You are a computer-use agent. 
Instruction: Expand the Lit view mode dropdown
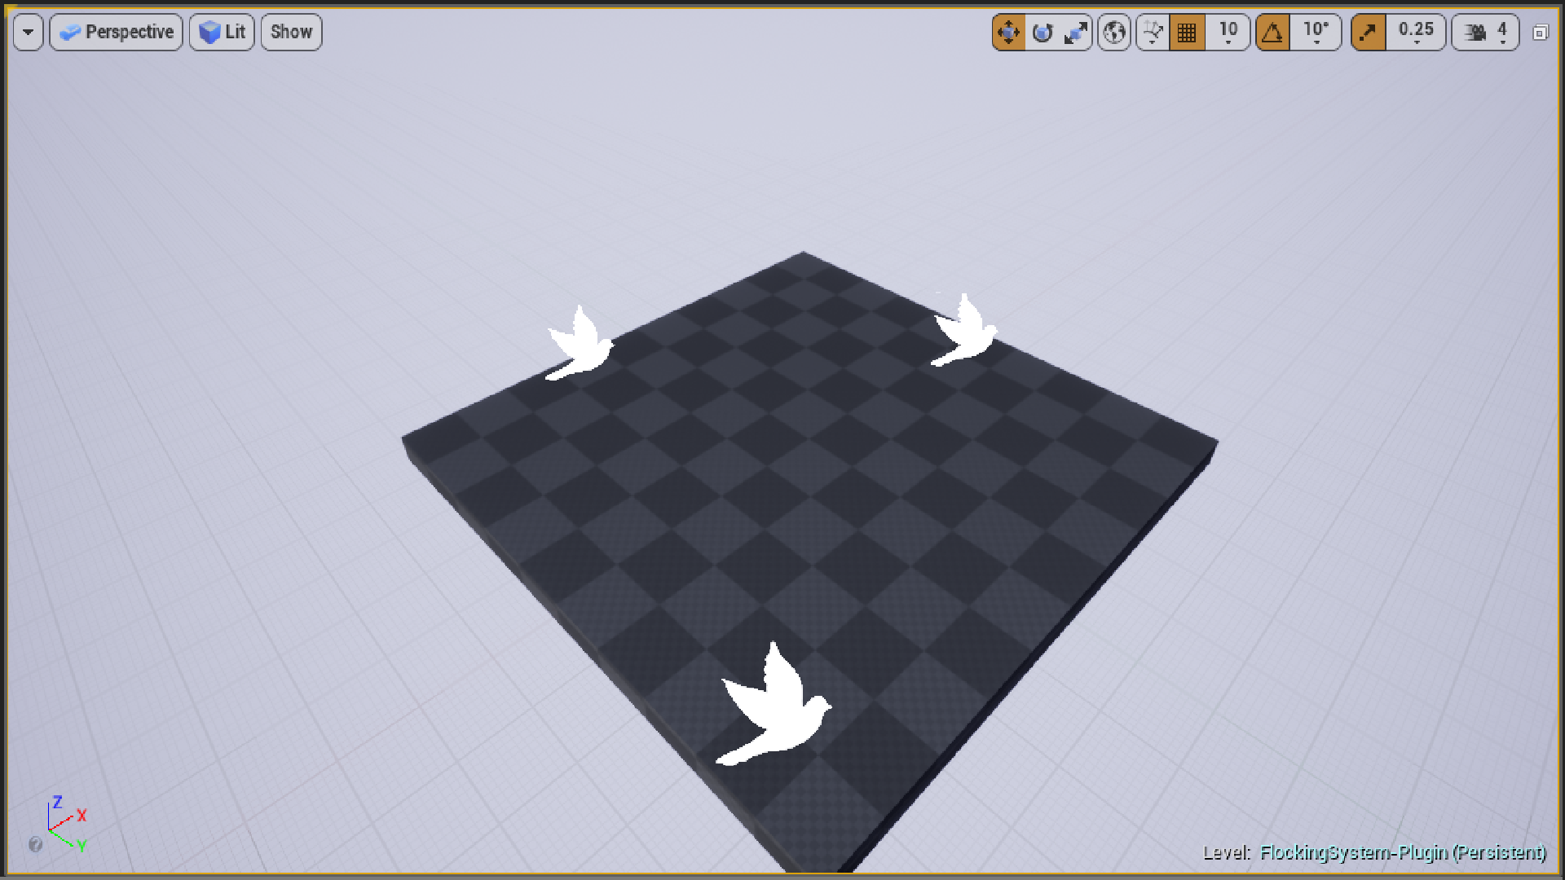223,31
